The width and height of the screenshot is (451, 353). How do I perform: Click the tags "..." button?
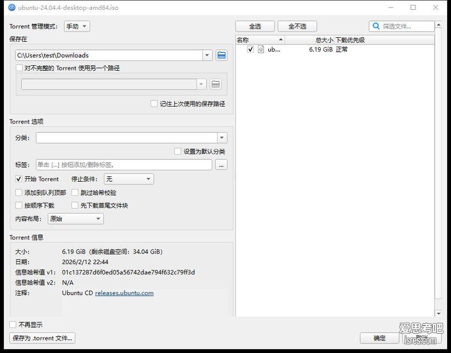click(221, 165)
